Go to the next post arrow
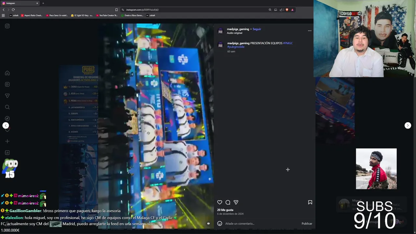 408,125
